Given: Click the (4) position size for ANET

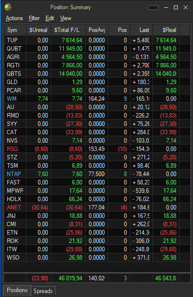Looking at the screenshot, I should coord(124,208).
